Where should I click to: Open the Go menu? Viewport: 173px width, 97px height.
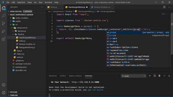tap(35, 2)
